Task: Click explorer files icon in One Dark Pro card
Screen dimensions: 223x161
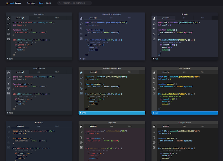Action: (9, 19)
